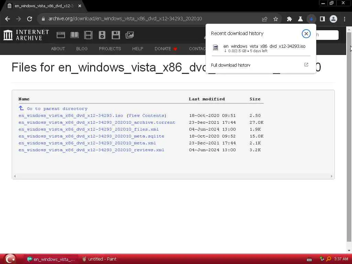Open the side panel icon
Image resolution: width=352 pixels, height=264 pixels.
tap(322, 19)
